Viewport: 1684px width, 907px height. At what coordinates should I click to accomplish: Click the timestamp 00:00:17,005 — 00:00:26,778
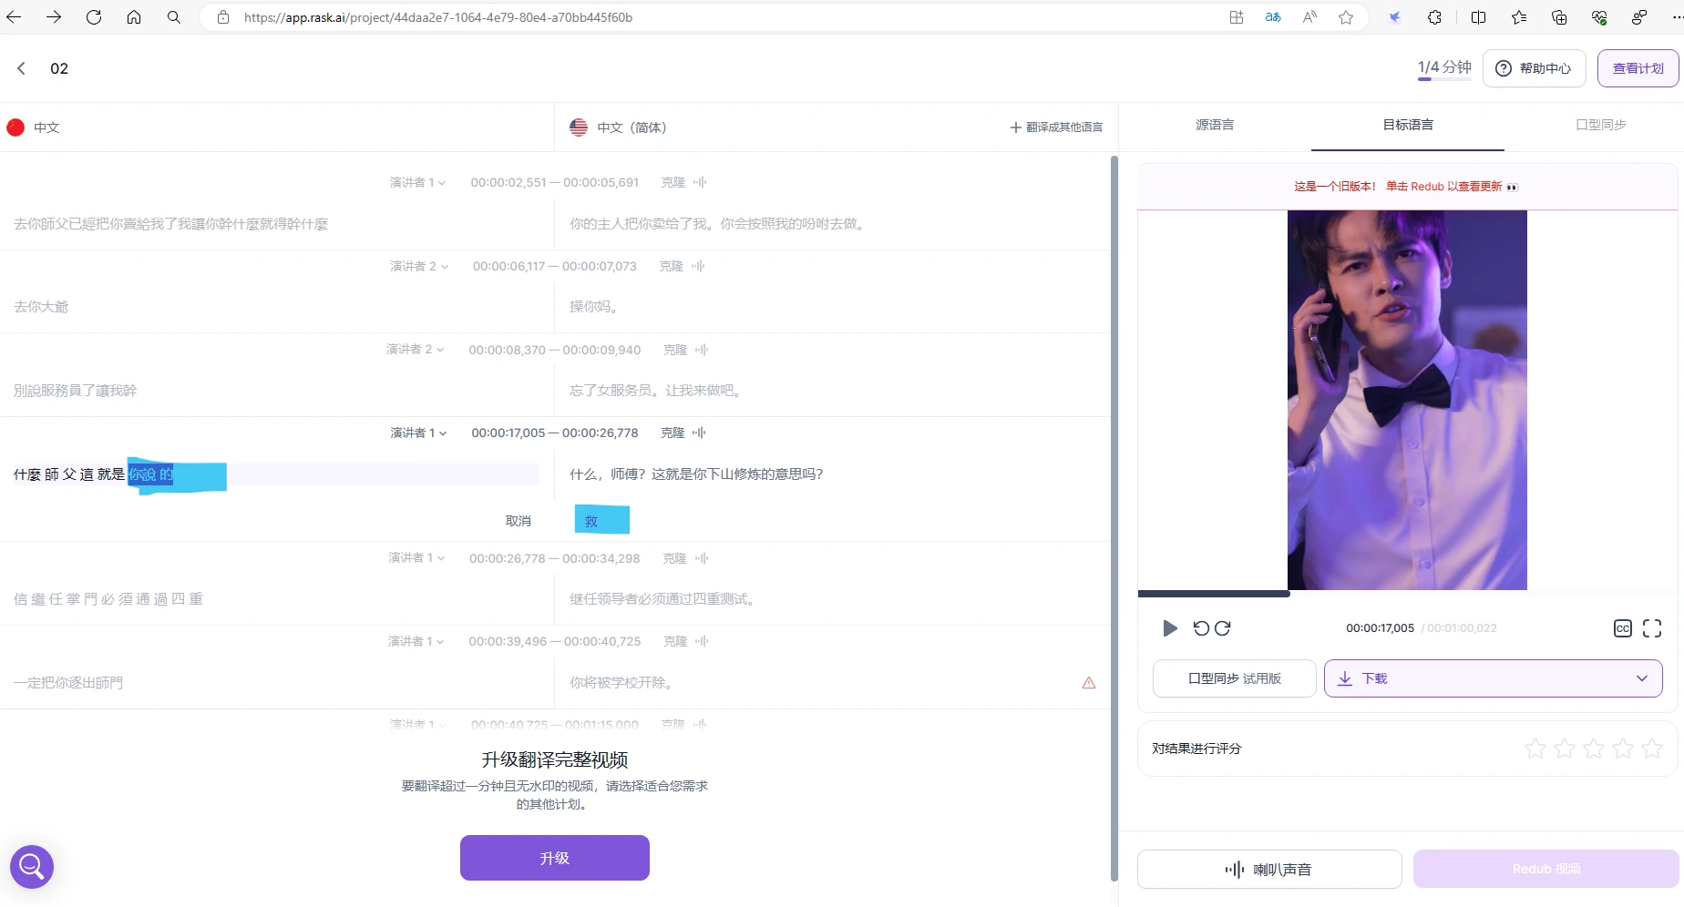554,433
